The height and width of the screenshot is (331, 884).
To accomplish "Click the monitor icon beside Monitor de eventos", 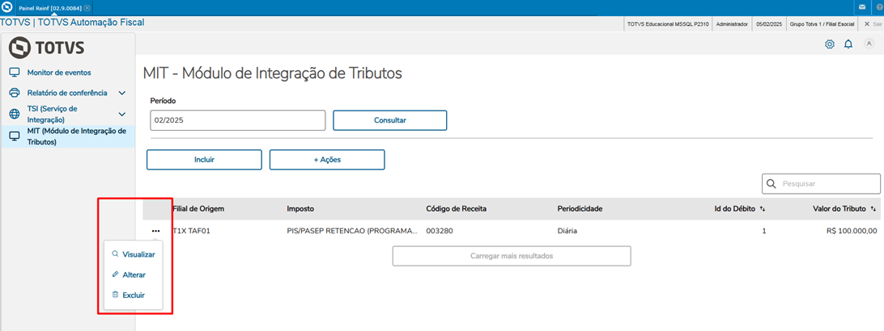I will (15, 73).
